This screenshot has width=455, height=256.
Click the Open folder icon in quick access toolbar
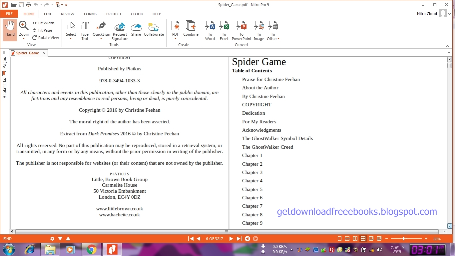(x=14, y=5)
